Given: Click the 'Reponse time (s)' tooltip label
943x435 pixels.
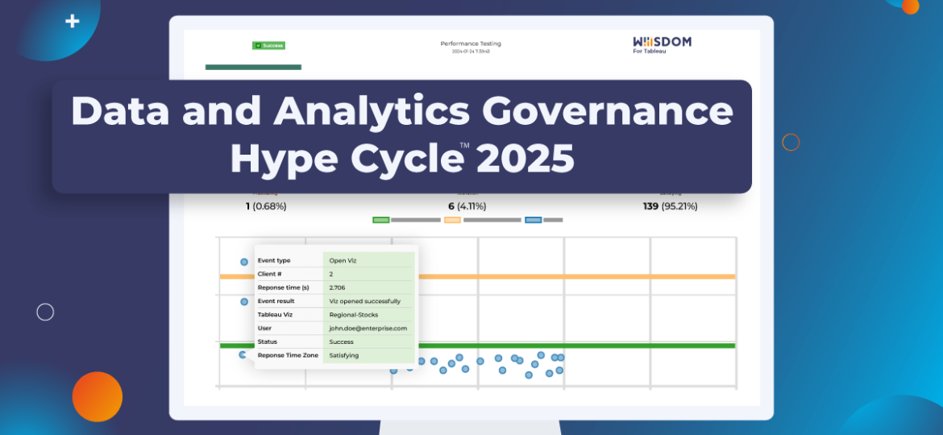Looking at the screenshot, I should click(x=283, y=288).
